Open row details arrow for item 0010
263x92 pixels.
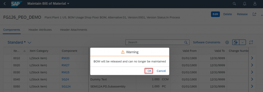[252, 58]
